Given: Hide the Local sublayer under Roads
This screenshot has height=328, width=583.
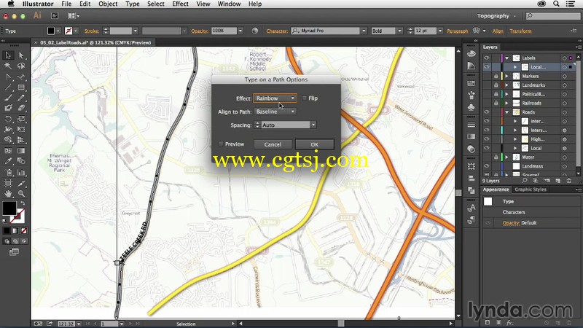Looking at the screenshot, I should click(487, 148).
